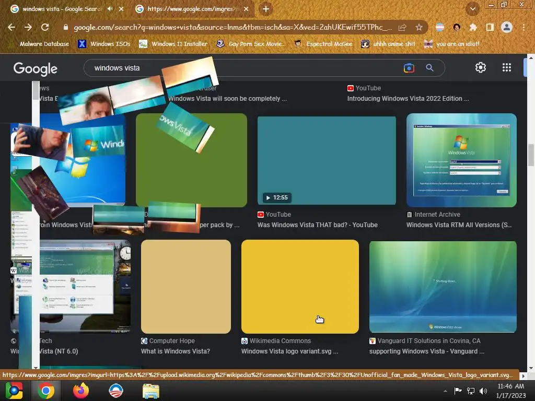The height and width of the screenshot is (401, 535).
Task: Open the uhhh anime shit bookmark
Action: pyautogui.click(x=388, y=44)
